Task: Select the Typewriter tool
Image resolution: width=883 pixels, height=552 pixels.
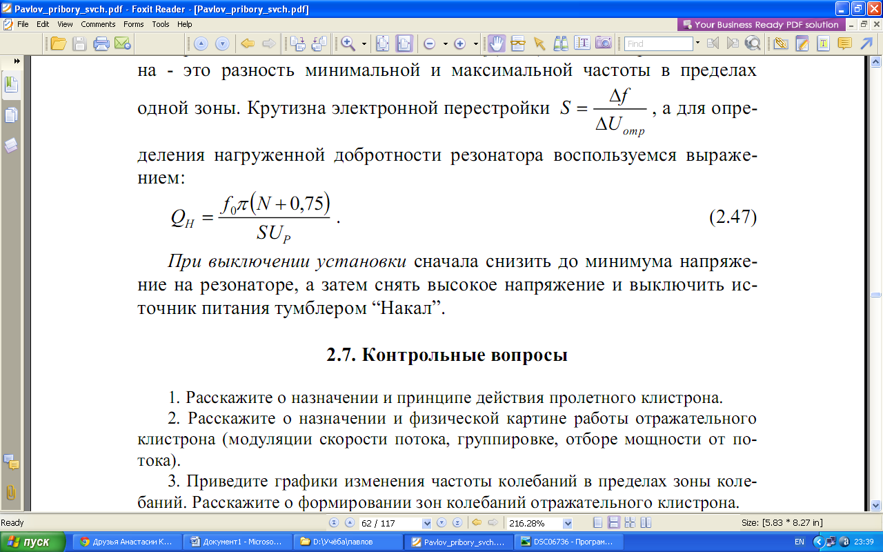Action: point(823,43)
